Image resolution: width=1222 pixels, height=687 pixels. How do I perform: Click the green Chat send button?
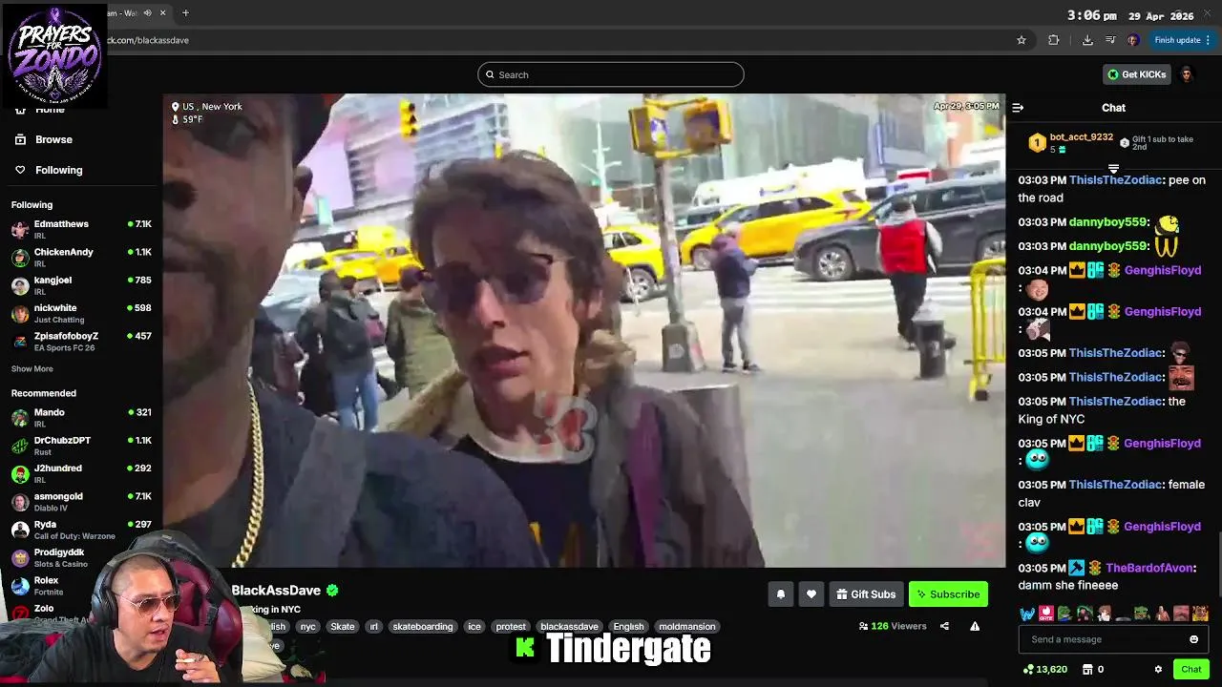[x=1190, y=669]
